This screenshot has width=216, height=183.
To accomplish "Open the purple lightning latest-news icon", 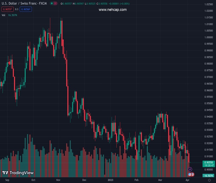I will click(190, 169).
